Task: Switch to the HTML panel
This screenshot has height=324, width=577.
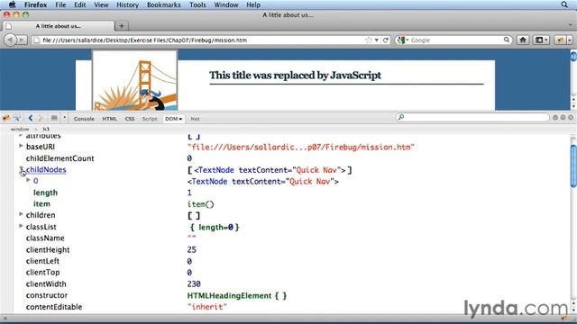Action: [109, 119]
